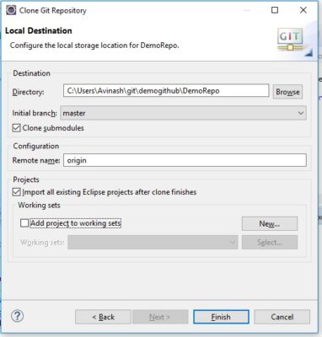Click Browse to choose directory

click(x=287, y=92)
